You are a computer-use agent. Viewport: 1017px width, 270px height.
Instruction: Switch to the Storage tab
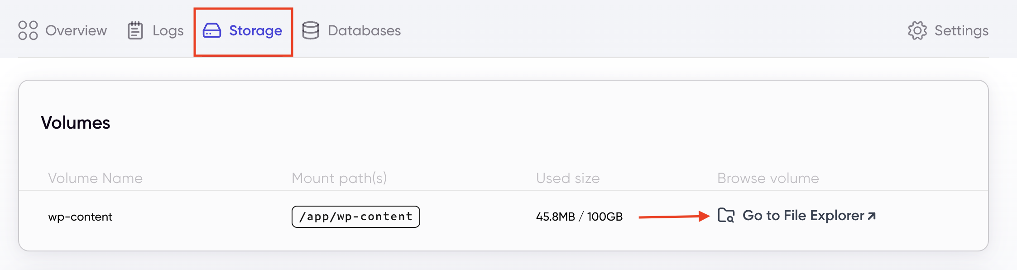[x=255, y=31]
